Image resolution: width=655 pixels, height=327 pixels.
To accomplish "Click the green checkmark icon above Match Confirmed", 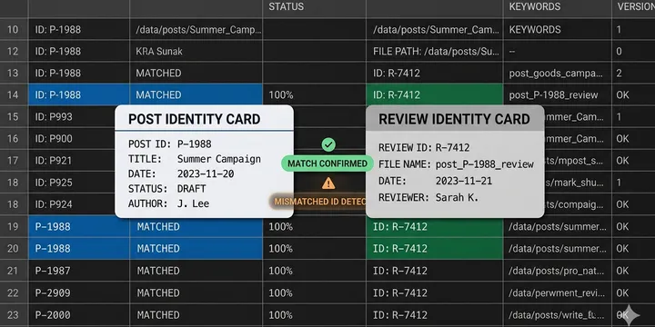I will click(x=328, y=144).
